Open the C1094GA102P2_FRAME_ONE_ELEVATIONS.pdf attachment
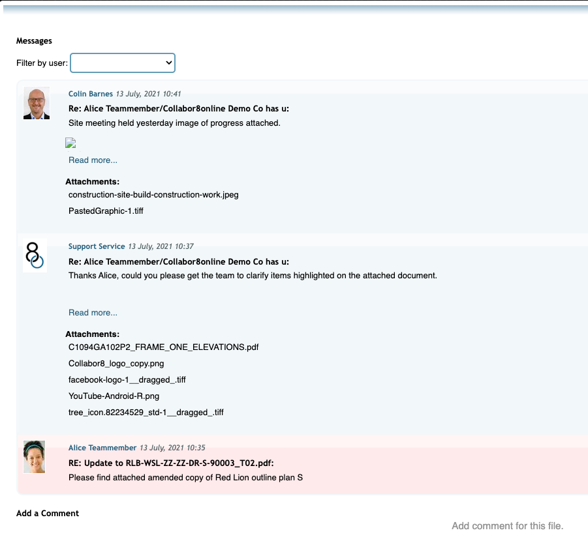The width and height of the screenshot is (588, 539). 163,347
